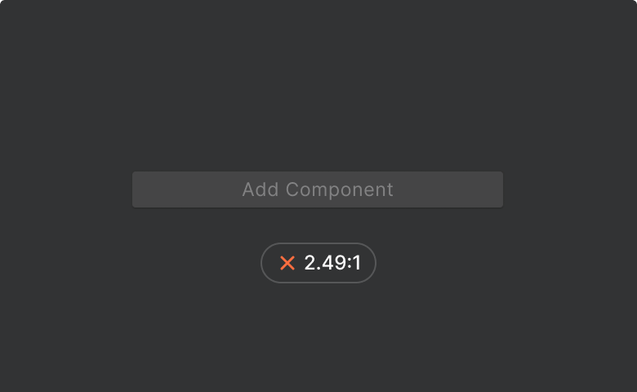Click the wide button above the badge
The height and width of the screenshot is (392, 637).
[x=318, y=189]
